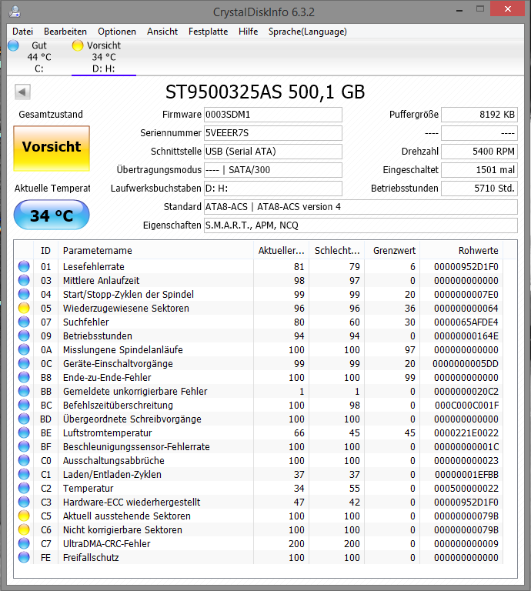Click the Eingeschaltet value 1501 mal
The height and width of the screenshot is (591, 531).
[479, 170]
